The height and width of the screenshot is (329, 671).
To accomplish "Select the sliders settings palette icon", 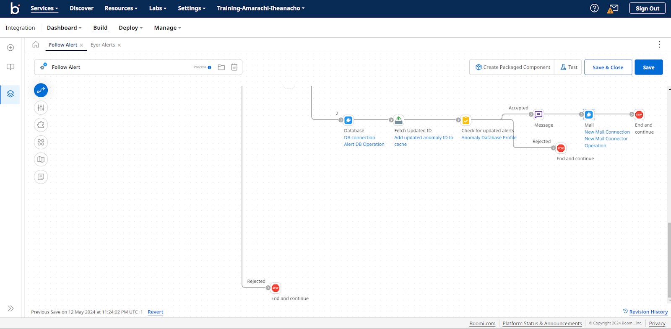I will pyautogui.click(x=41, y=108).
